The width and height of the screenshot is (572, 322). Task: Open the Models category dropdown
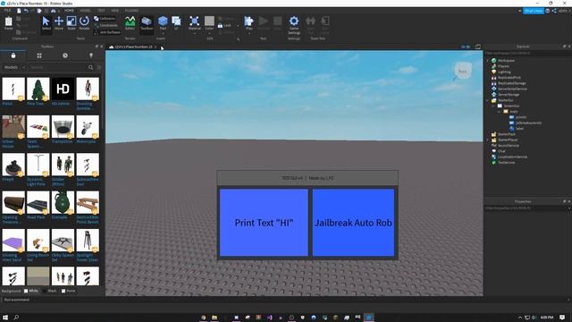(x=14, y=67)
